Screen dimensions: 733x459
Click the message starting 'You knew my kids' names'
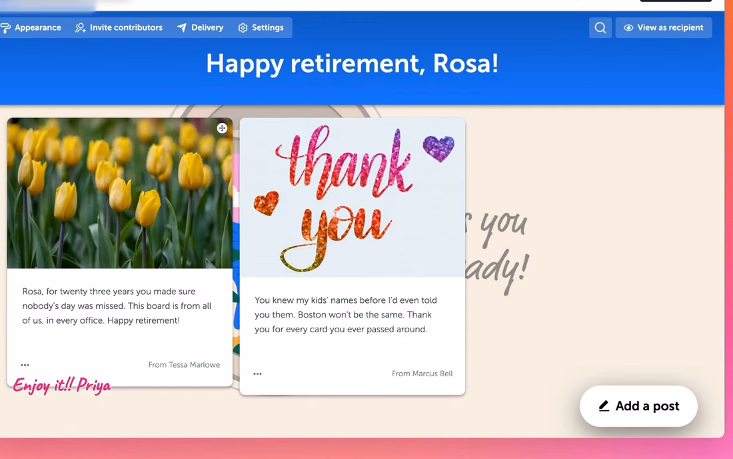(x=346, y=315)
